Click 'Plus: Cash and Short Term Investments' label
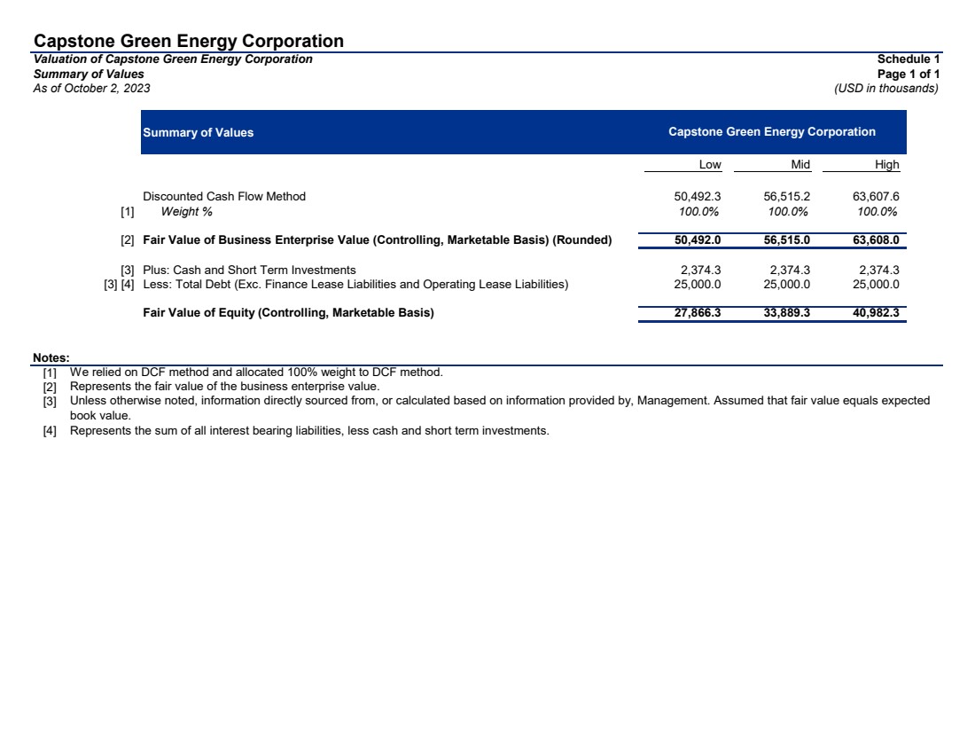This screenshot has width=975, height=753. (249, 271)
